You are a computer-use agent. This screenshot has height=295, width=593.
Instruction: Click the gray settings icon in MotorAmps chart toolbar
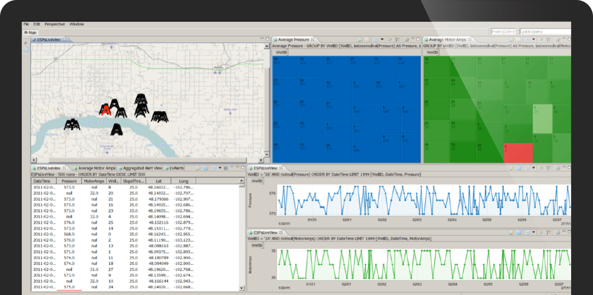pos(558,232)
